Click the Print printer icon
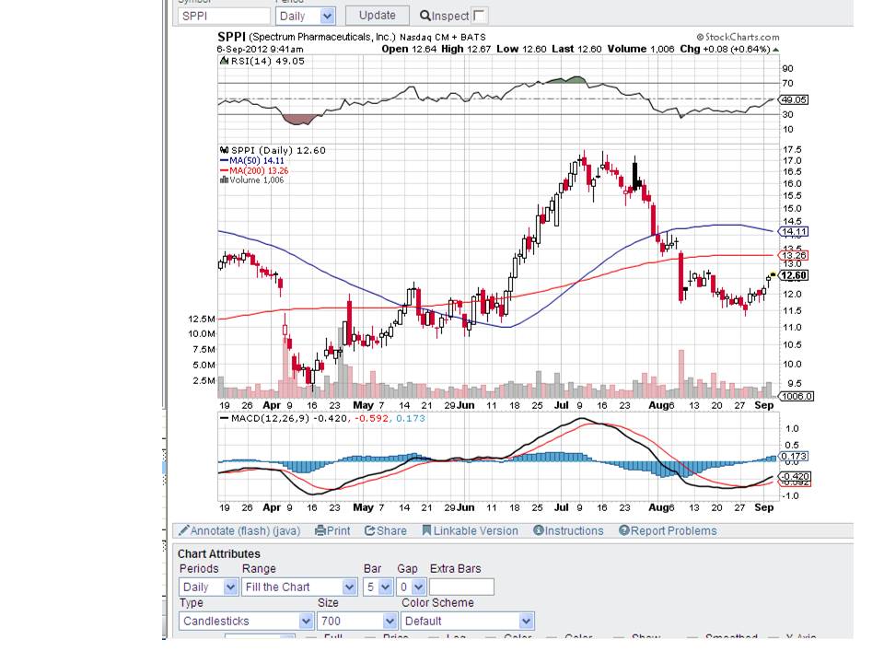 [x=320, y=531]
